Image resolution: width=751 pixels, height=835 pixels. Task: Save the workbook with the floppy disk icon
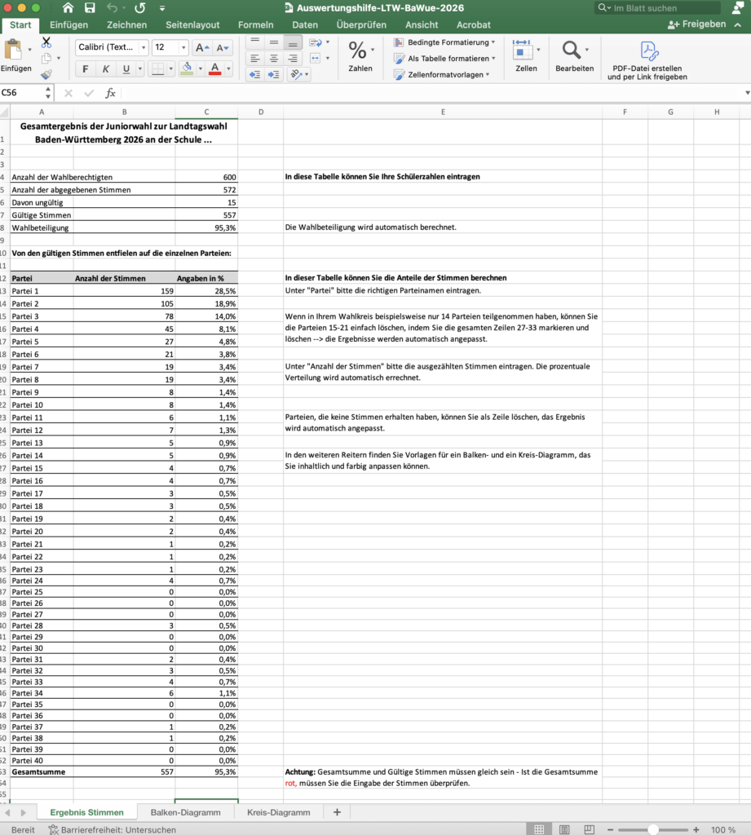[90, 8]
